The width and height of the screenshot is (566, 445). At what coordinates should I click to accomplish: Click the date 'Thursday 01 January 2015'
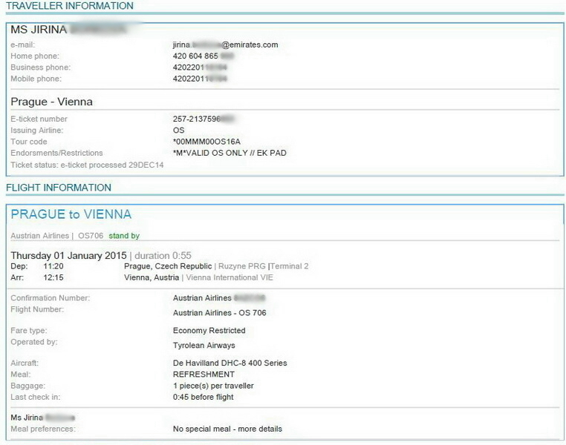(68, 255)
